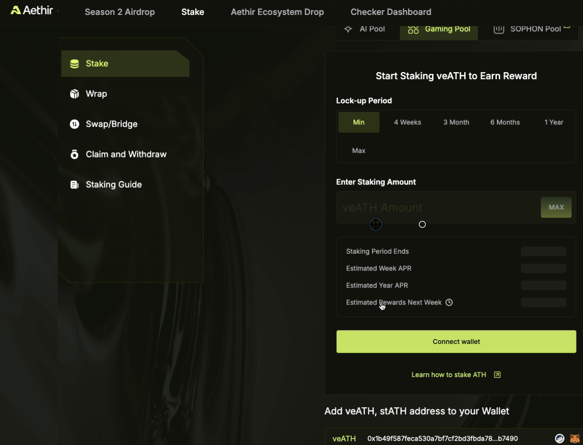Open the Season 2 Airdrop page

120,12
